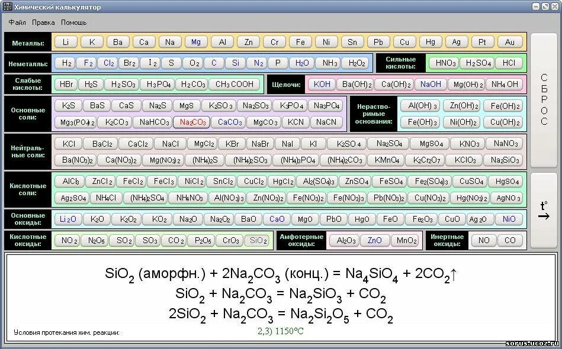The width and height of the screenshot is (562, 349).
Task: Select the KMnO4 button
Action: coord(387,160)
